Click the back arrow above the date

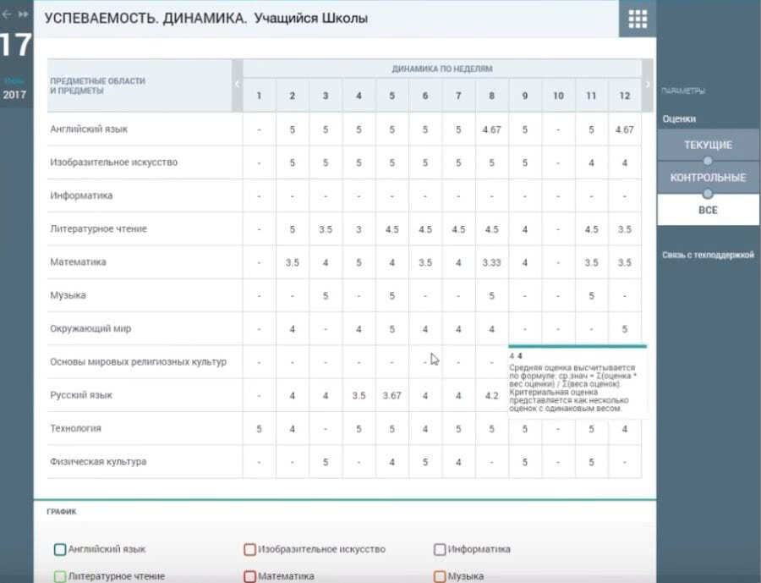pyautogui.click(x=7, y=14)
